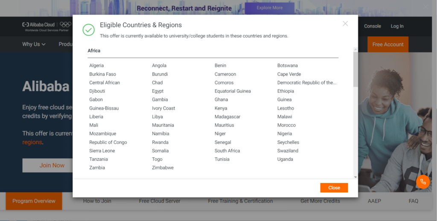The image size is (437, 221).
Task: Click the green checkmark success icon
Action: [x=88, y=29]
